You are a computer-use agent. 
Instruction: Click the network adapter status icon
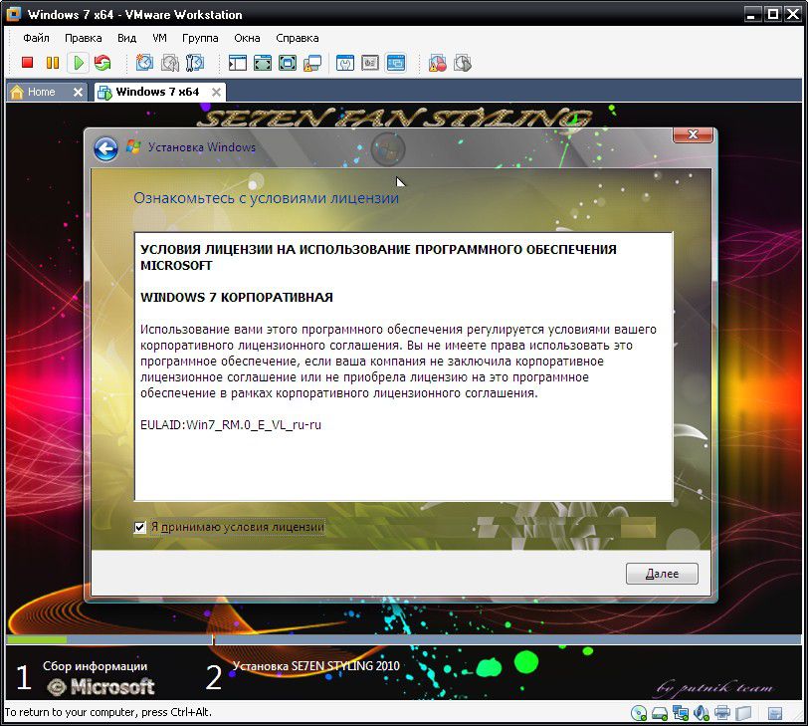pyautogui.click(x=681, y=713)
